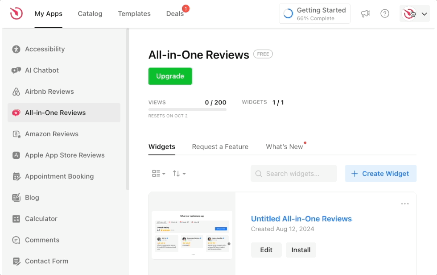Open the Catalog tab
Screen dimensions: 437x275
(90, 14)
